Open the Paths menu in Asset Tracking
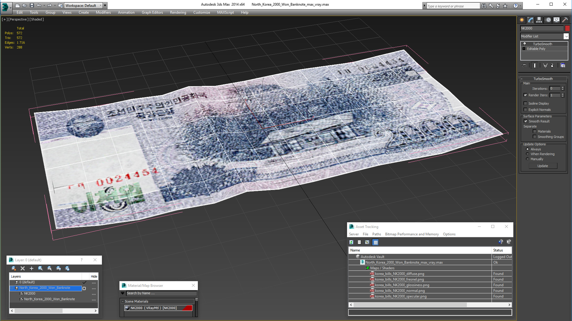The image size is (572, 321). tap(377, 234)
